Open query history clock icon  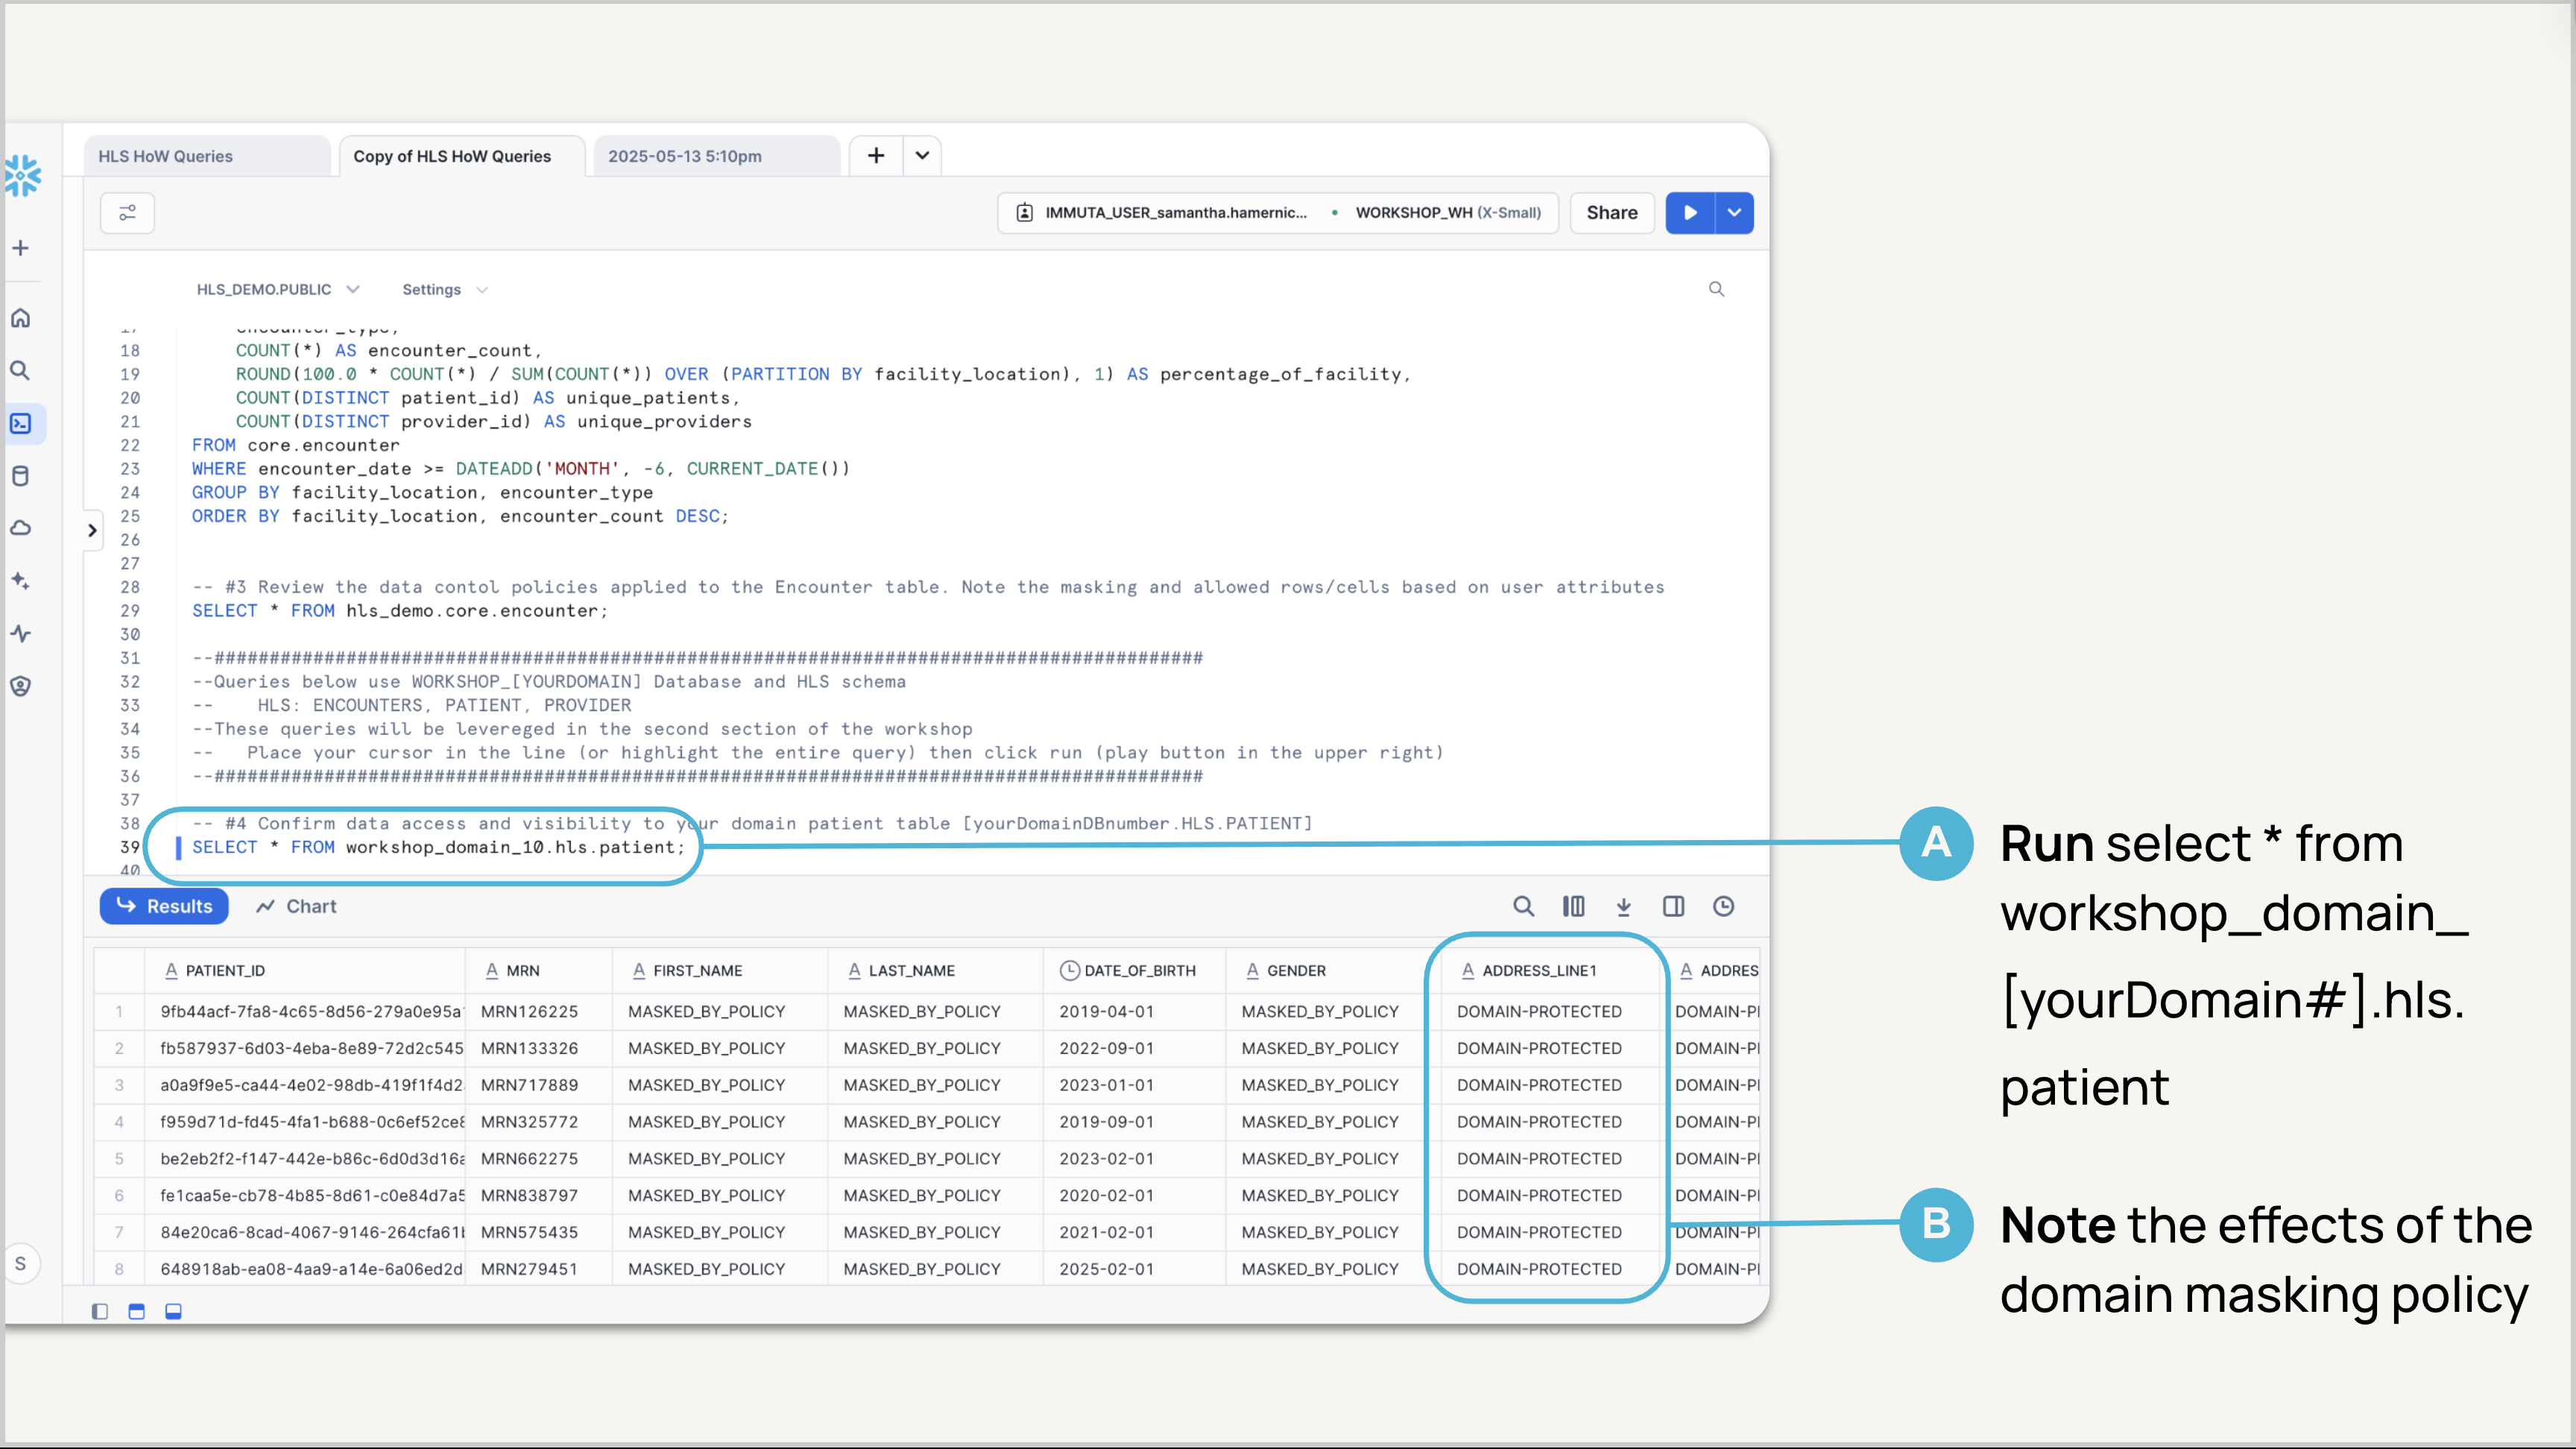[1723, 906]
